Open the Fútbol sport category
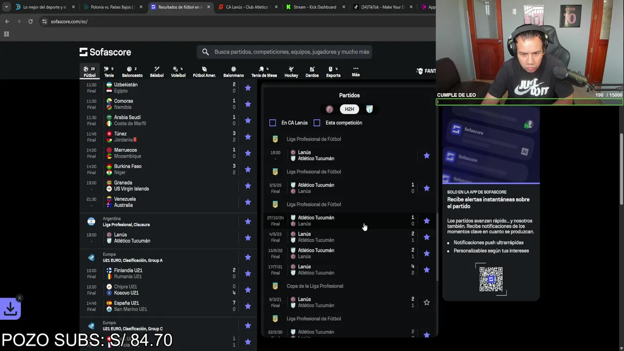624x351 pixels. [x=90, y=72]
